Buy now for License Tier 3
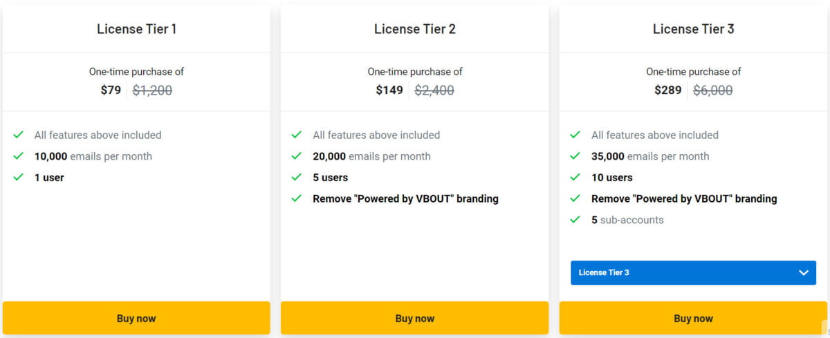830x338 pixels. click(693, 318)
